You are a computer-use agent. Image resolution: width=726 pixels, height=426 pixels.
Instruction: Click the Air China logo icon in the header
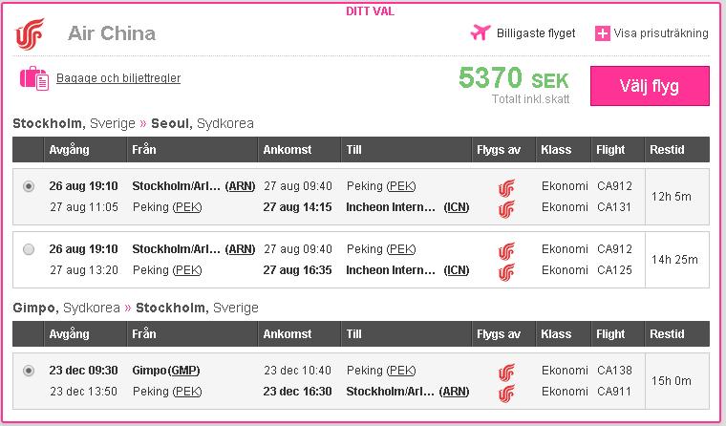(x=30, y=34)
